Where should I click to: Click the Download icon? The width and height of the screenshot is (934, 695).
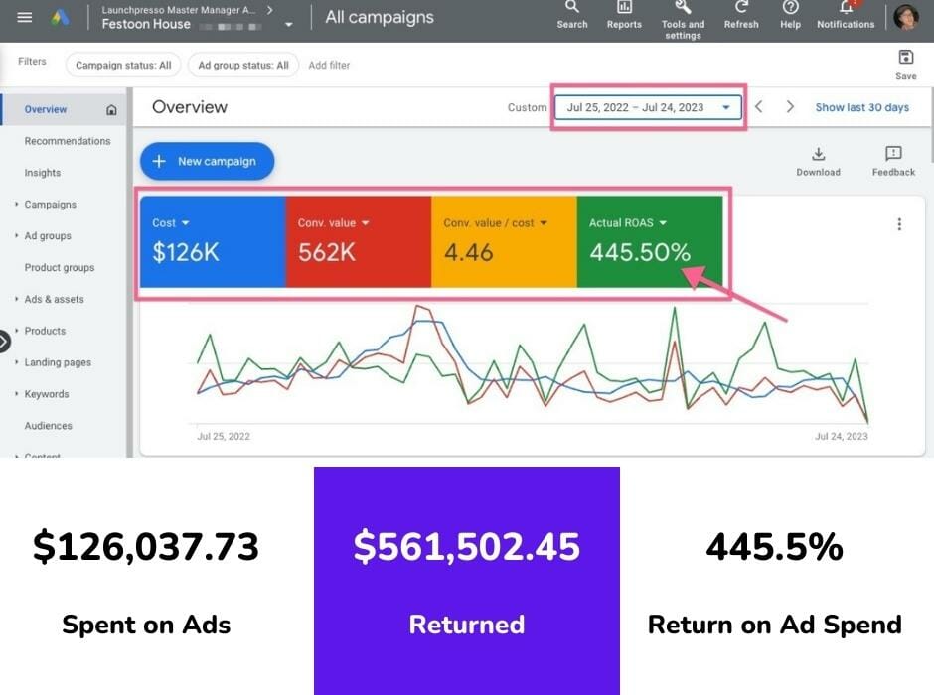(819, 154)
